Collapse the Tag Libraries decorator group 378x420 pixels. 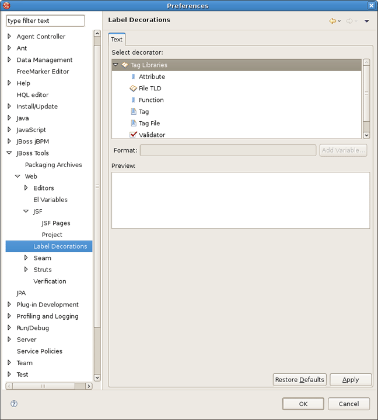(116, 65)
